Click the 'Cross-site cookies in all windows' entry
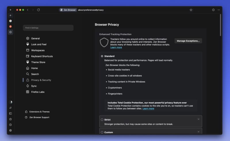This screenshot has height=141, width=230. click(125, 76)
